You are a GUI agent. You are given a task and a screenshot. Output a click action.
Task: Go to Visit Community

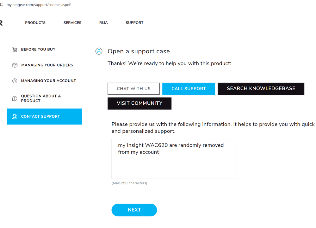(x=139, y=103)
